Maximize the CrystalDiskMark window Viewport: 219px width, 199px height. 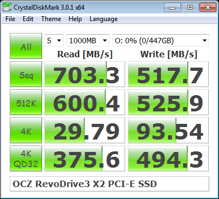click(x=190, y=8)
